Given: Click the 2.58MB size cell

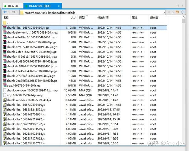Looking at the screenshot, I should click(x=71, y=95).
